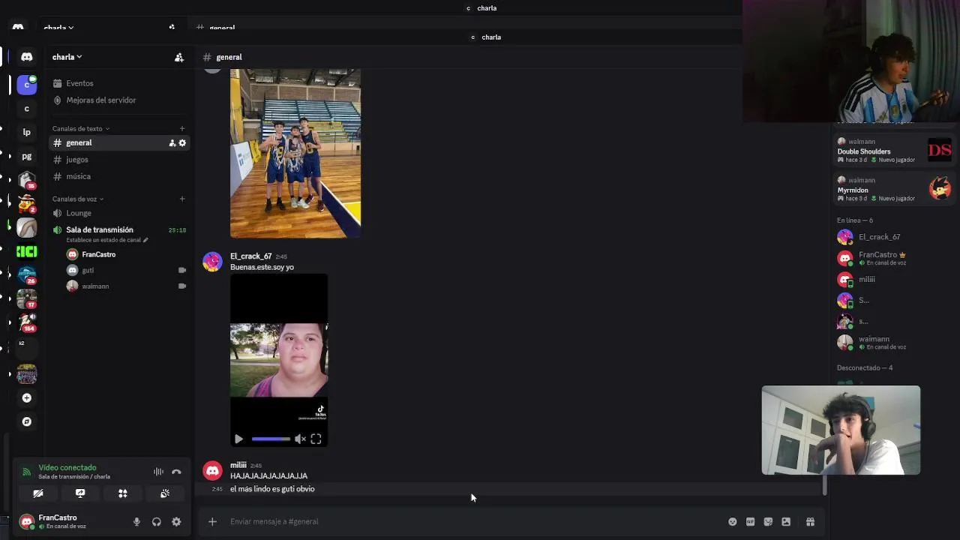
Task: Edit channel status pencil icon
Action: (145, 240)
